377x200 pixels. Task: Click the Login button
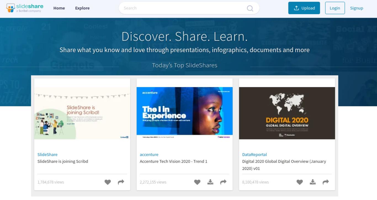335,8
